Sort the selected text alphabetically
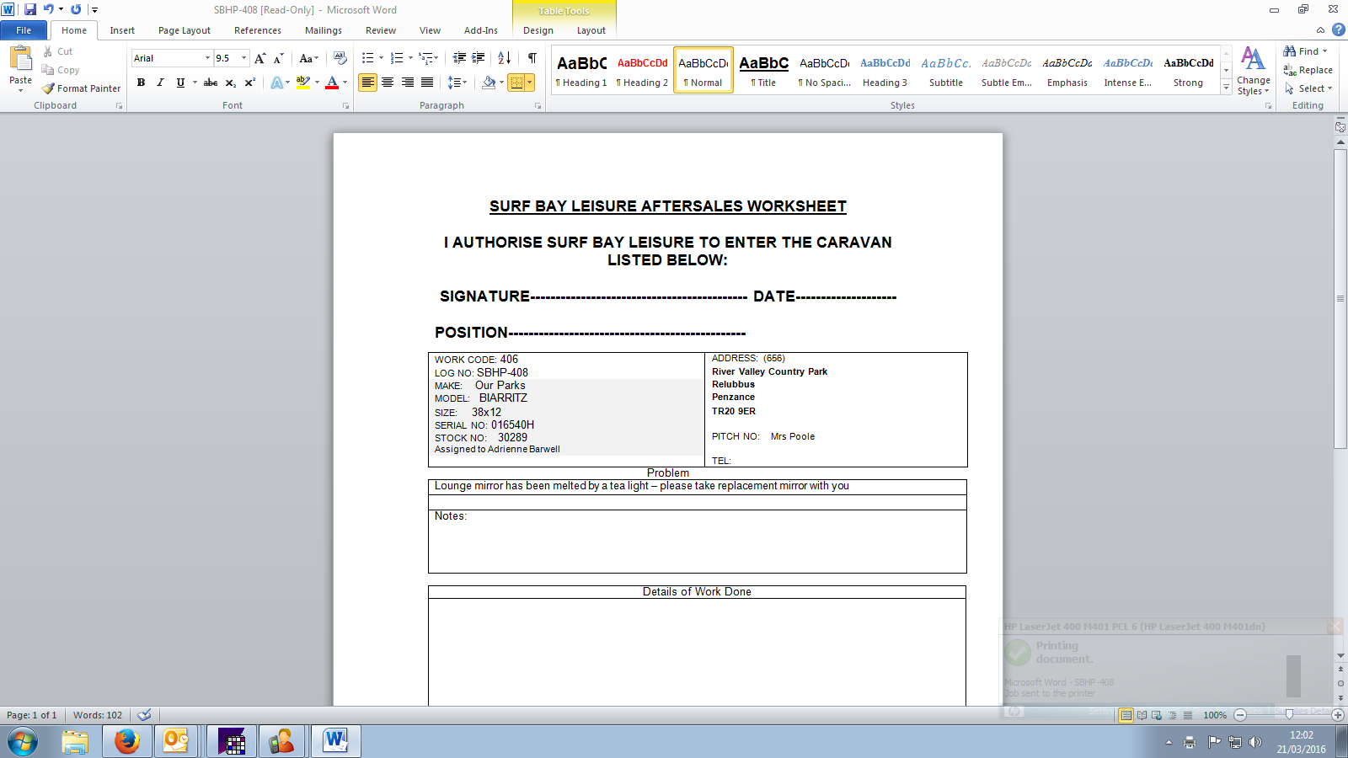Viewport: 1348px width, 758px height. pyautogui.click(x=504, y=58)
